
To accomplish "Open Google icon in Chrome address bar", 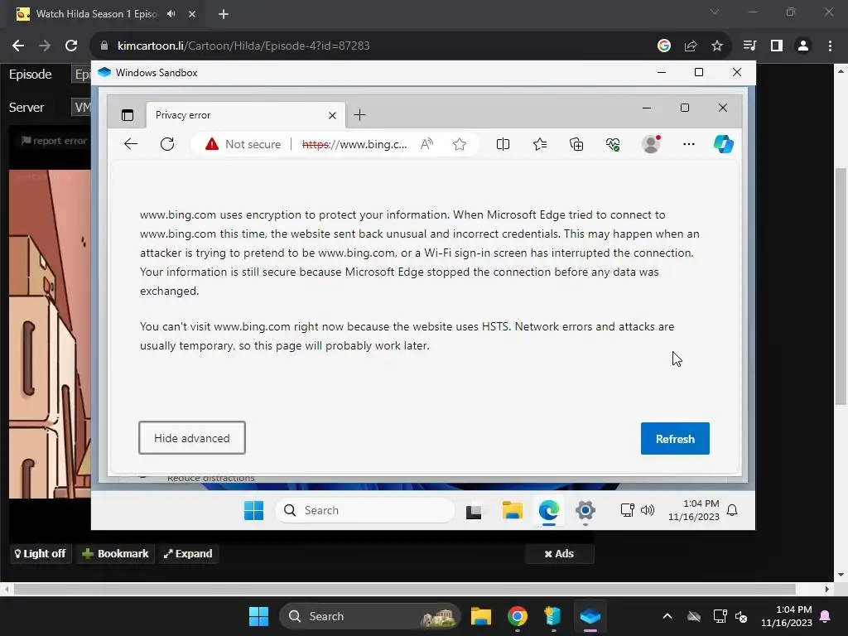I will click(664, 46).
